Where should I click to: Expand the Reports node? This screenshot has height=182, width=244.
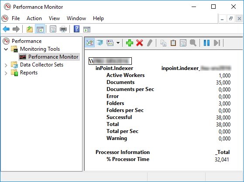pos(6,73)
